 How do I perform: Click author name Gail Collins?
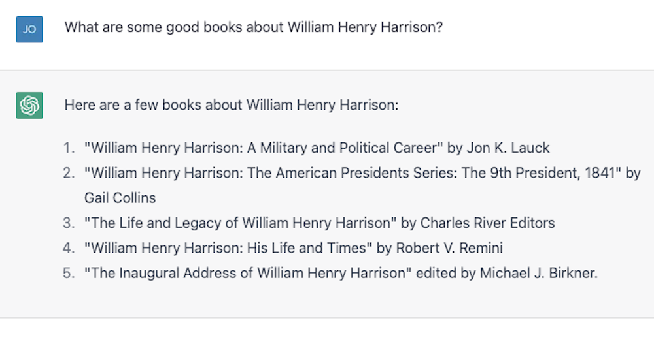(x=120, y=198)
